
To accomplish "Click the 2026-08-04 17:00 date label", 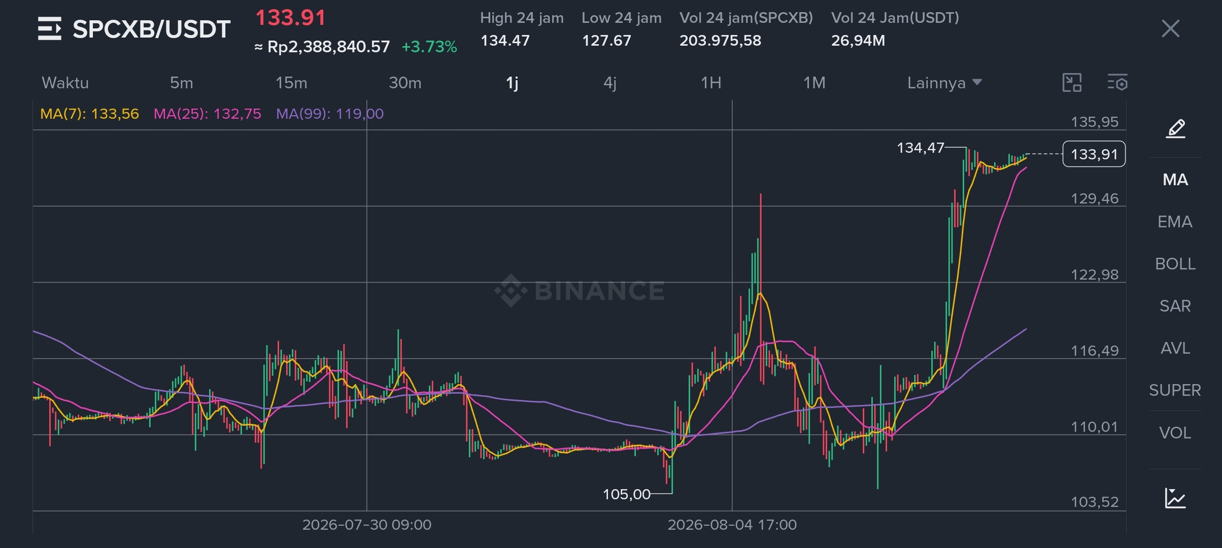I will tap(732, 525).
